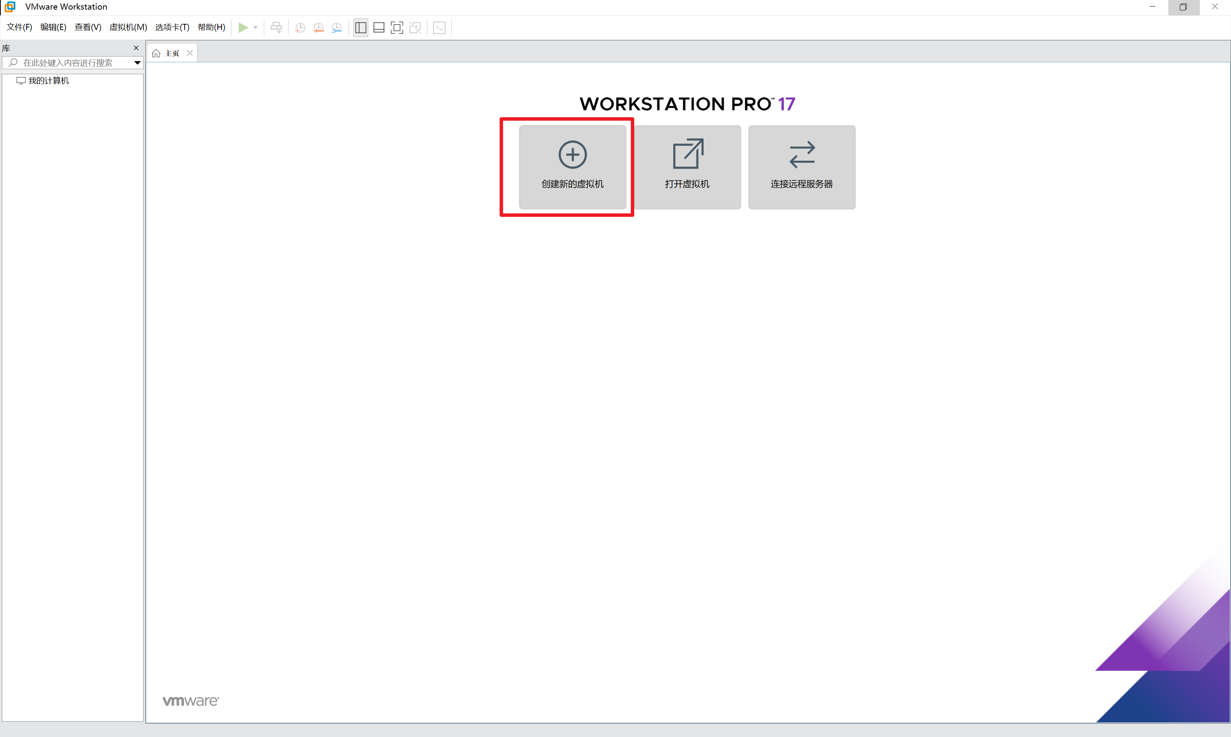Toggle the console view button

pyautogui.click(x=439, y=27)
